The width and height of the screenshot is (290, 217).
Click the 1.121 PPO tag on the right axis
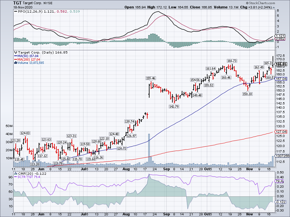pos(280,36)
